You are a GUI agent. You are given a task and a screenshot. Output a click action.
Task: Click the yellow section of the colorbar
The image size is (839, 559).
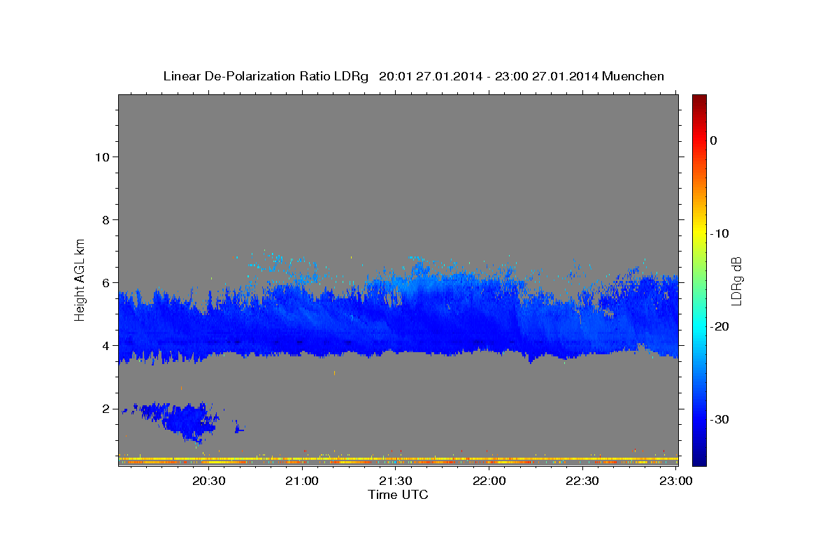pos(699,233)
